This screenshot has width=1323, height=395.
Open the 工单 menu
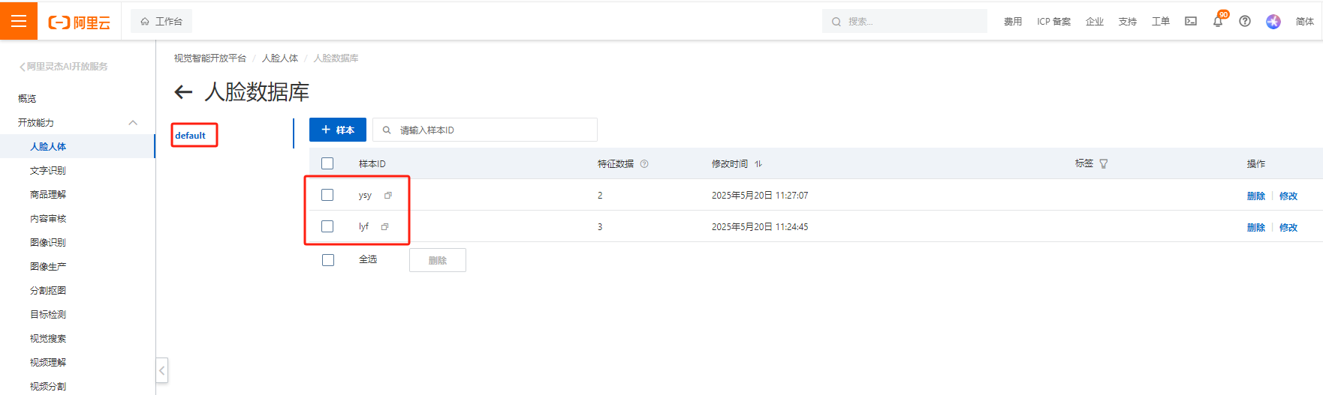tap(1161, 22)
